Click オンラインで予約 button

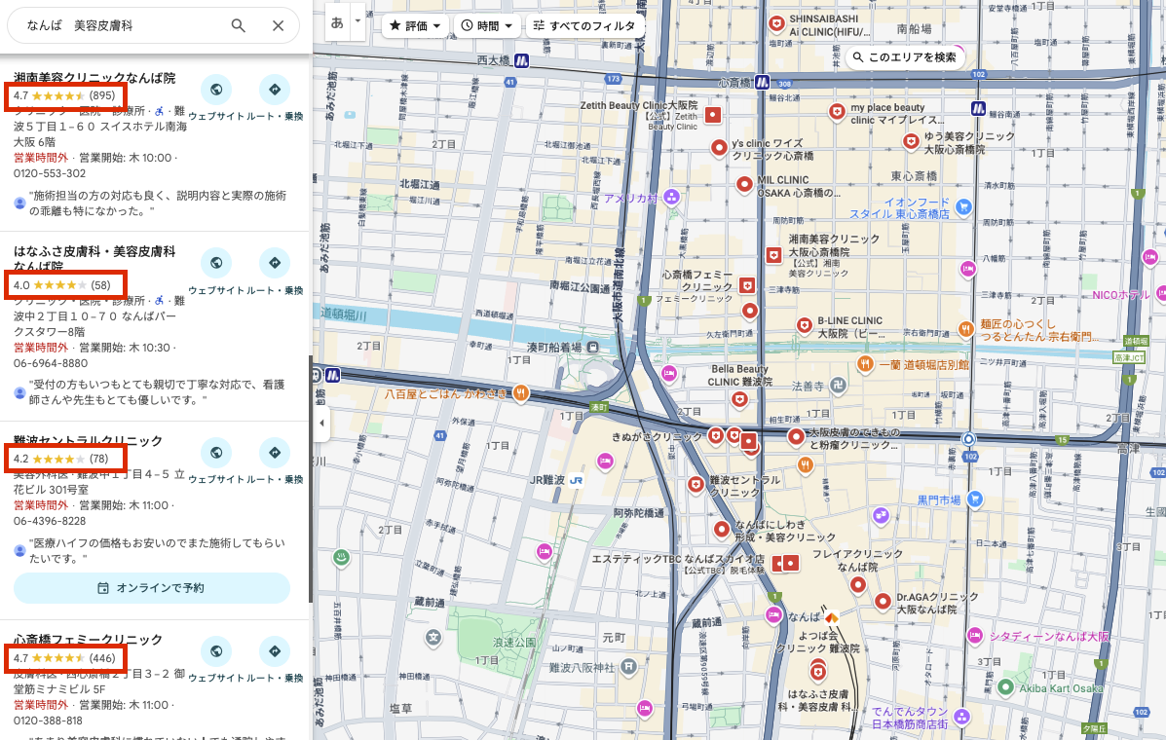click(x=152, y=588)
